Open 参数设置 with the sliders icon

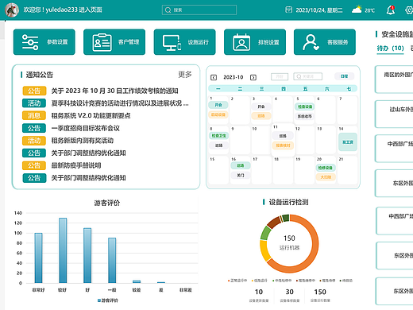tap(44, 42)
